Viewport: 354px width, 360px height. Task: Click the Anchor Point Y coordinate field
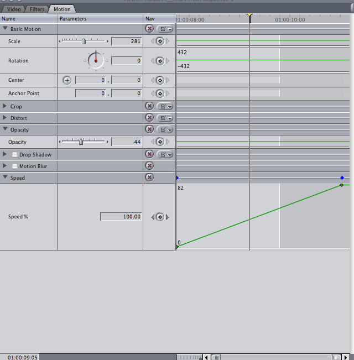tap(126, 93)
